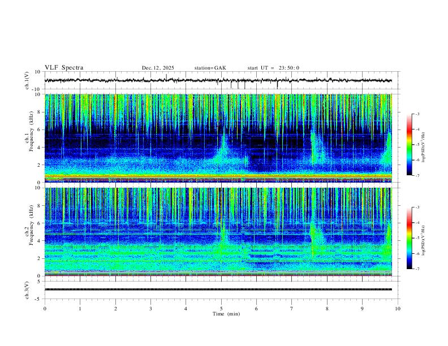Click time axis tick label '2'
Screen dimensions: 448x346
click(115, 309)
